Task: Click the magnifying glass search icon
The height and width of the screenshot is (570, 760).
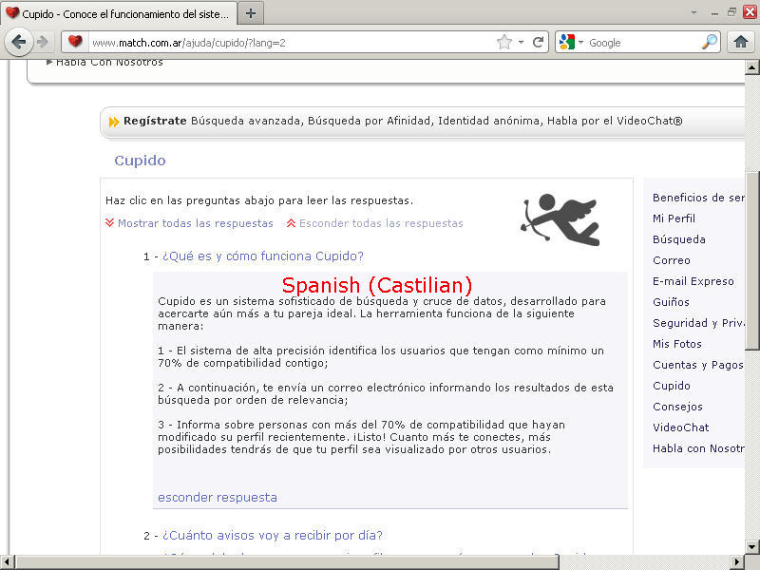Action: 710,42
